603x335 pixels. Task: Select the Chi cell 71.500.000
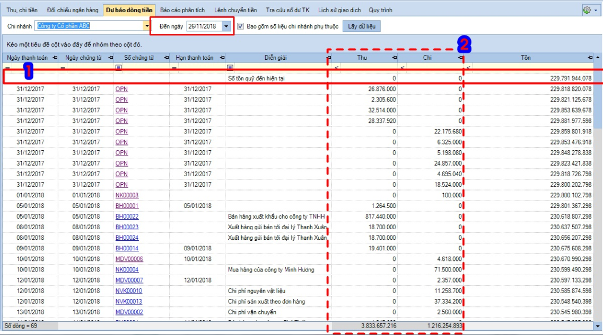(430, 270)
